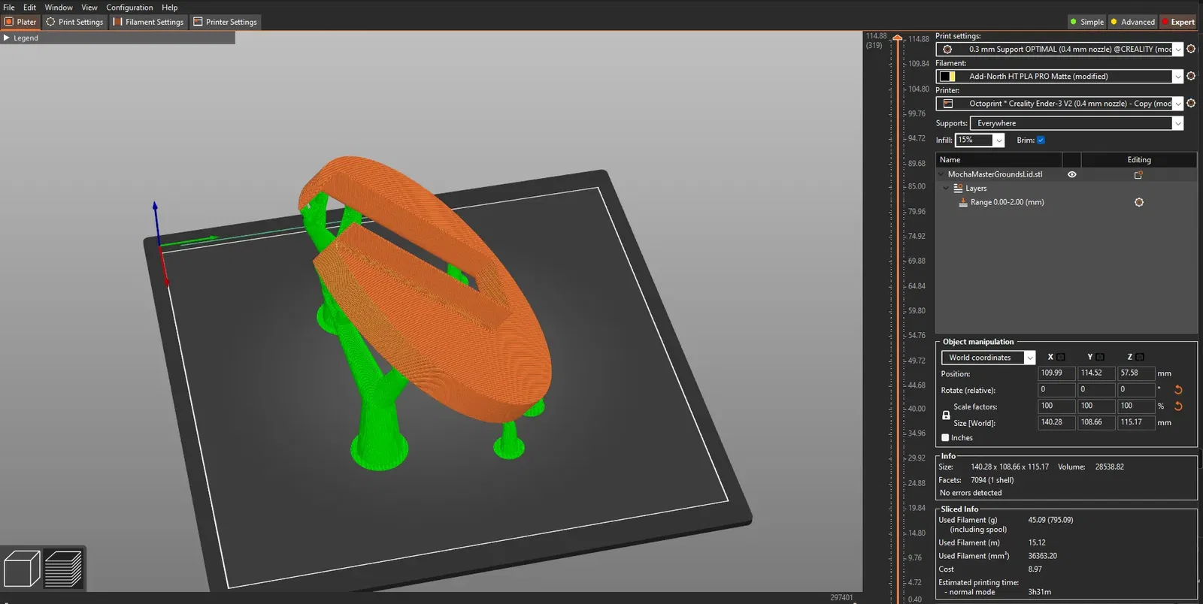1203x604 pixels.
Task: Click the printer icon in Printer dropdown
Action: [x=947, y=103]
